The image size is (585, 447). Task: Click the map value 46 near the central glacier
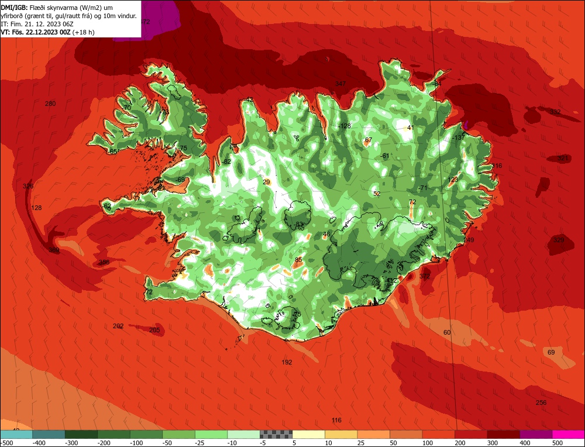(326, 234)
